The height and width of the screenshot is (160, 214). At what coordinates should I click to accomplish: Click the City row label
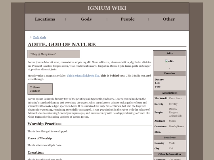pyautogui.click(x=157, y=149)
